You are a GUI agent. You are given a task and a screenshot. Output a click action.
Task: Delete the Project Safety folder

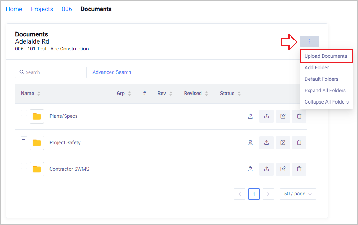(299, 142)
